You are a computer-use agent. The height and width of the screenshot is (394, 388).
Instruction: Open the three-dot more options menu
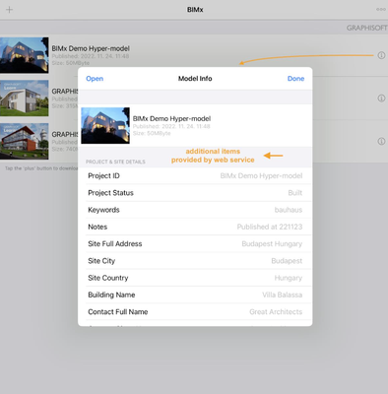coord(381,10)
